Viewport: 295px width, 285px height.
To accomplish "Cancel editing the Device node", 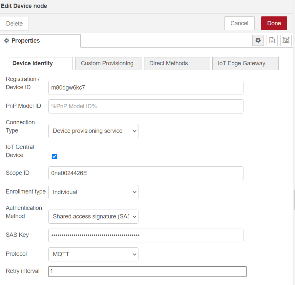I will [x=239, y=23].
